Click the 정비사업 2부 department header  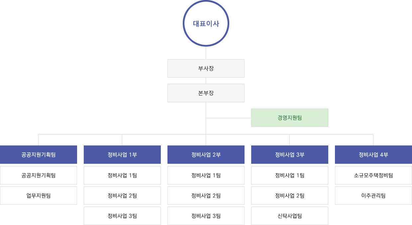(206, 154)
